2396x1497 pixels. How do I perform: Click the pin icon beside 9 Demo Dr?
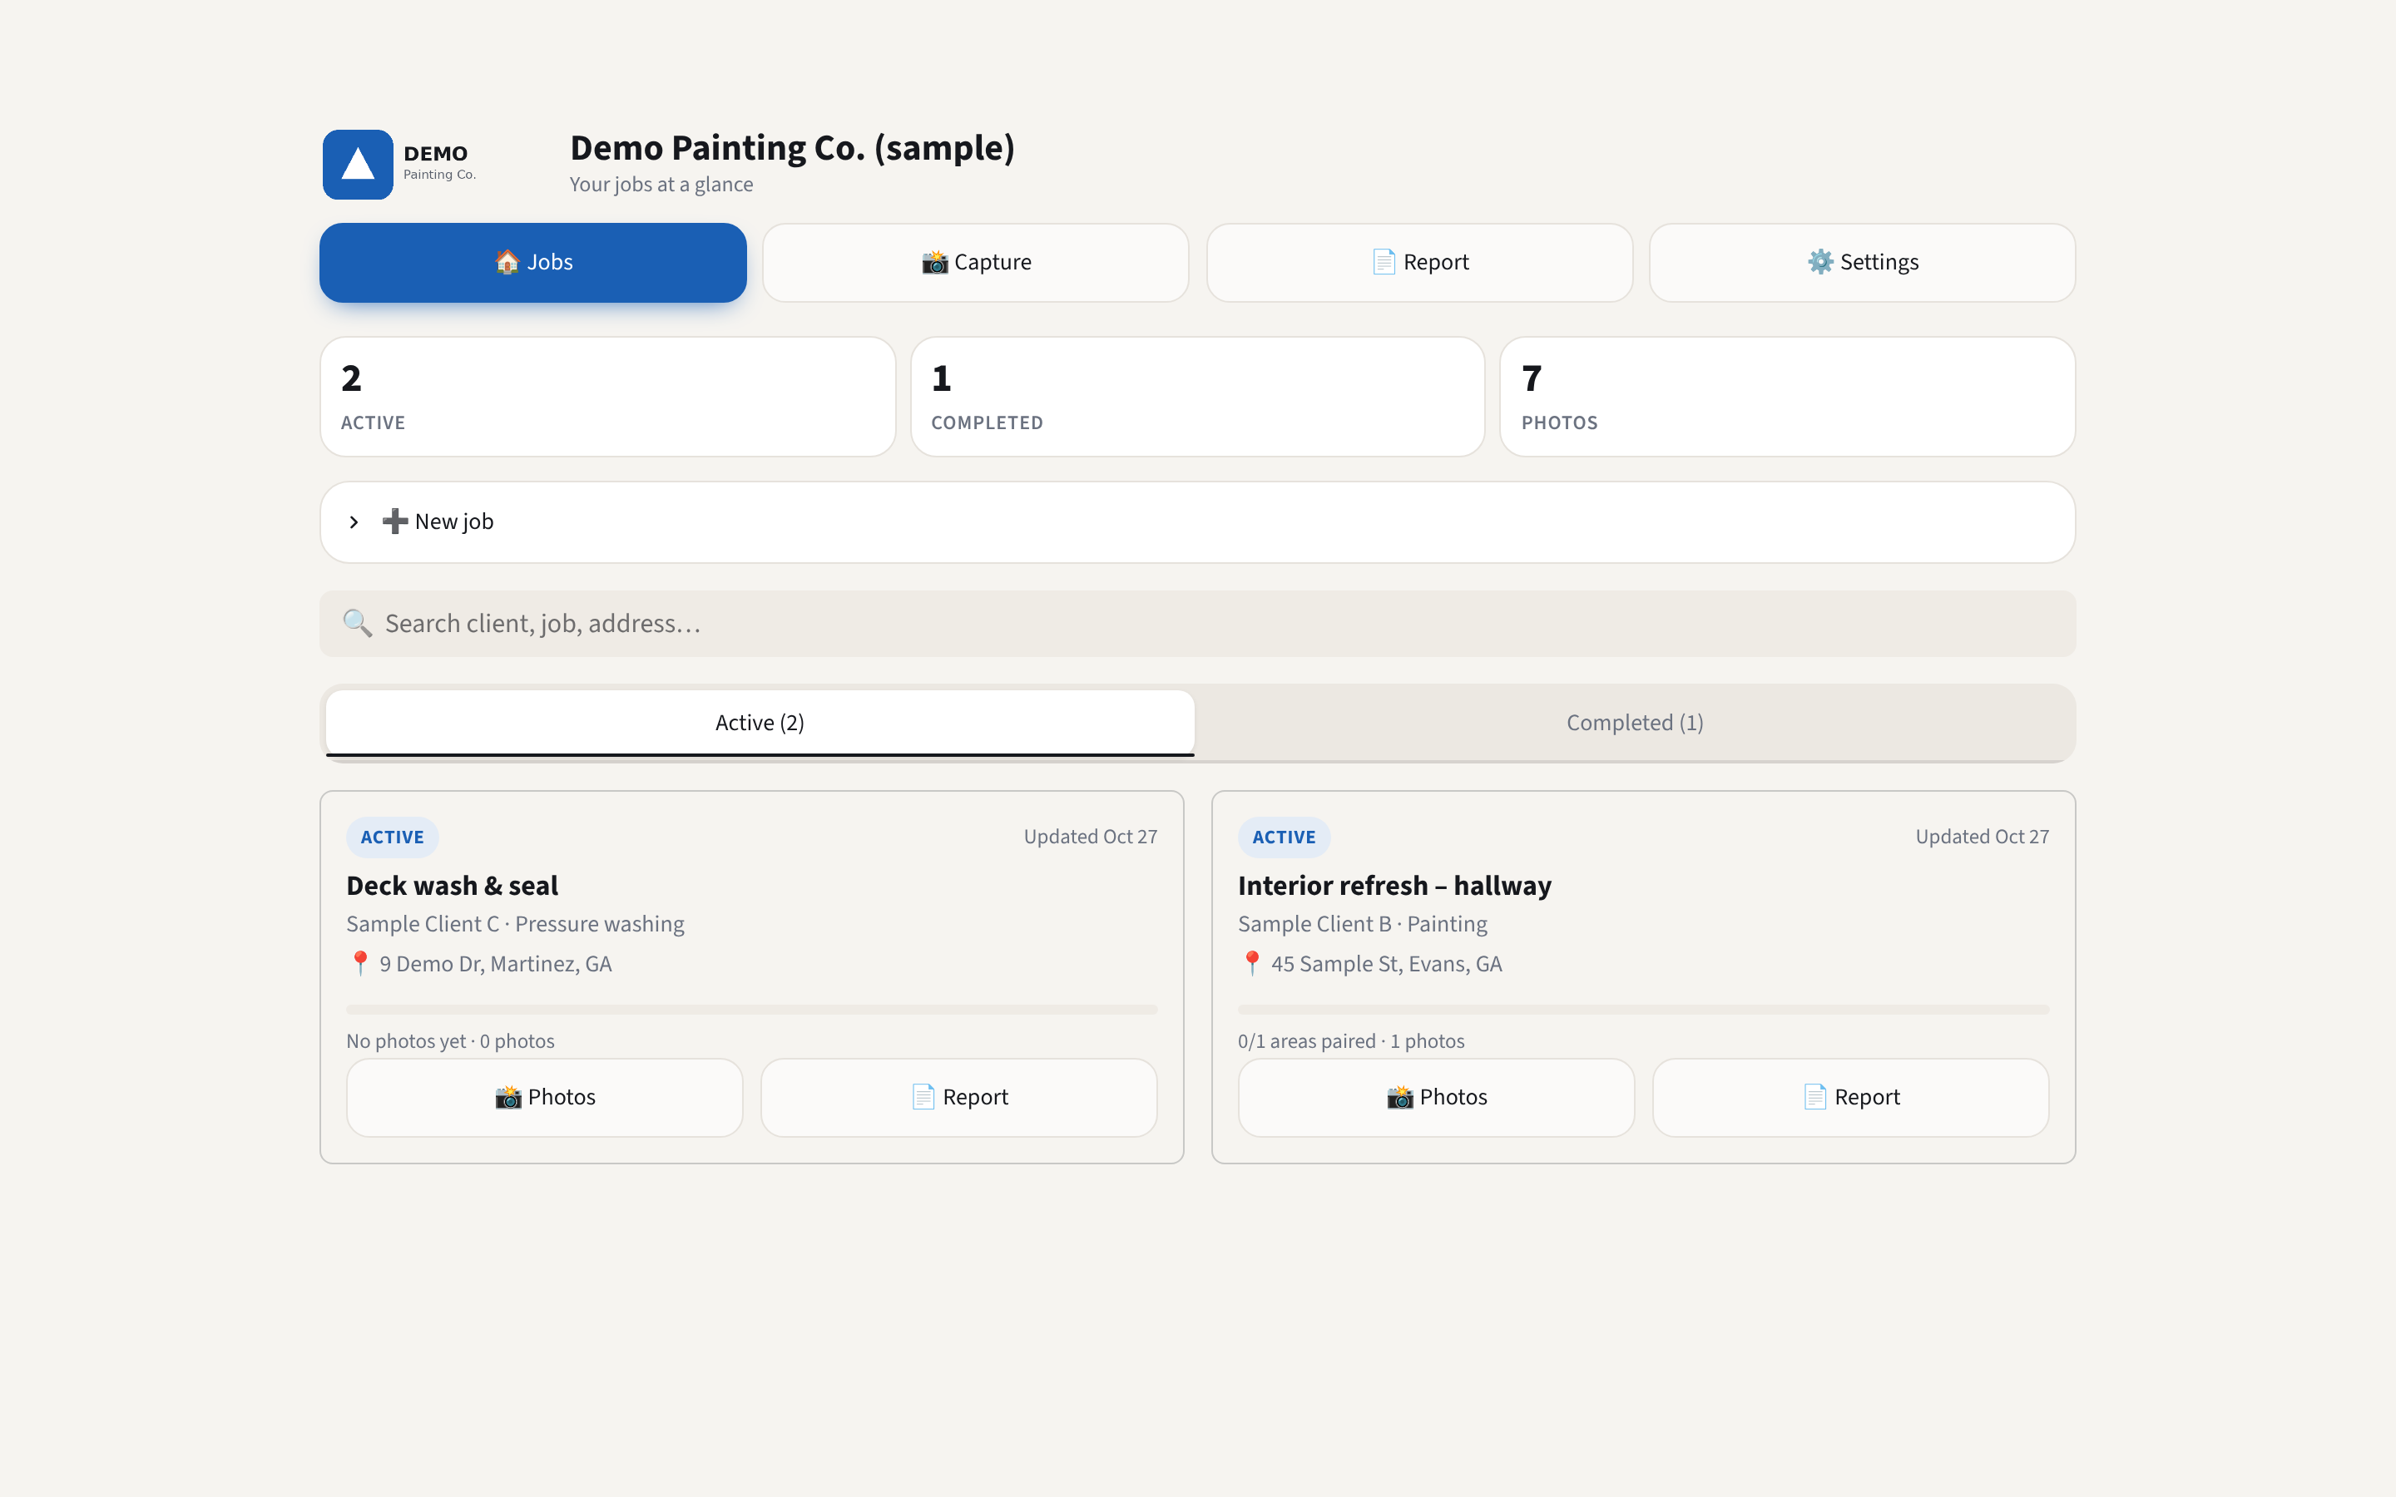pyautogui.click(x=360, y=963)
